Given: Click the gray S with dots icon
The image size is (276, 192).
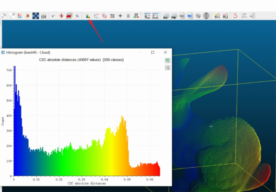Looking at the screenshot, I should click(x=244, y=16).
